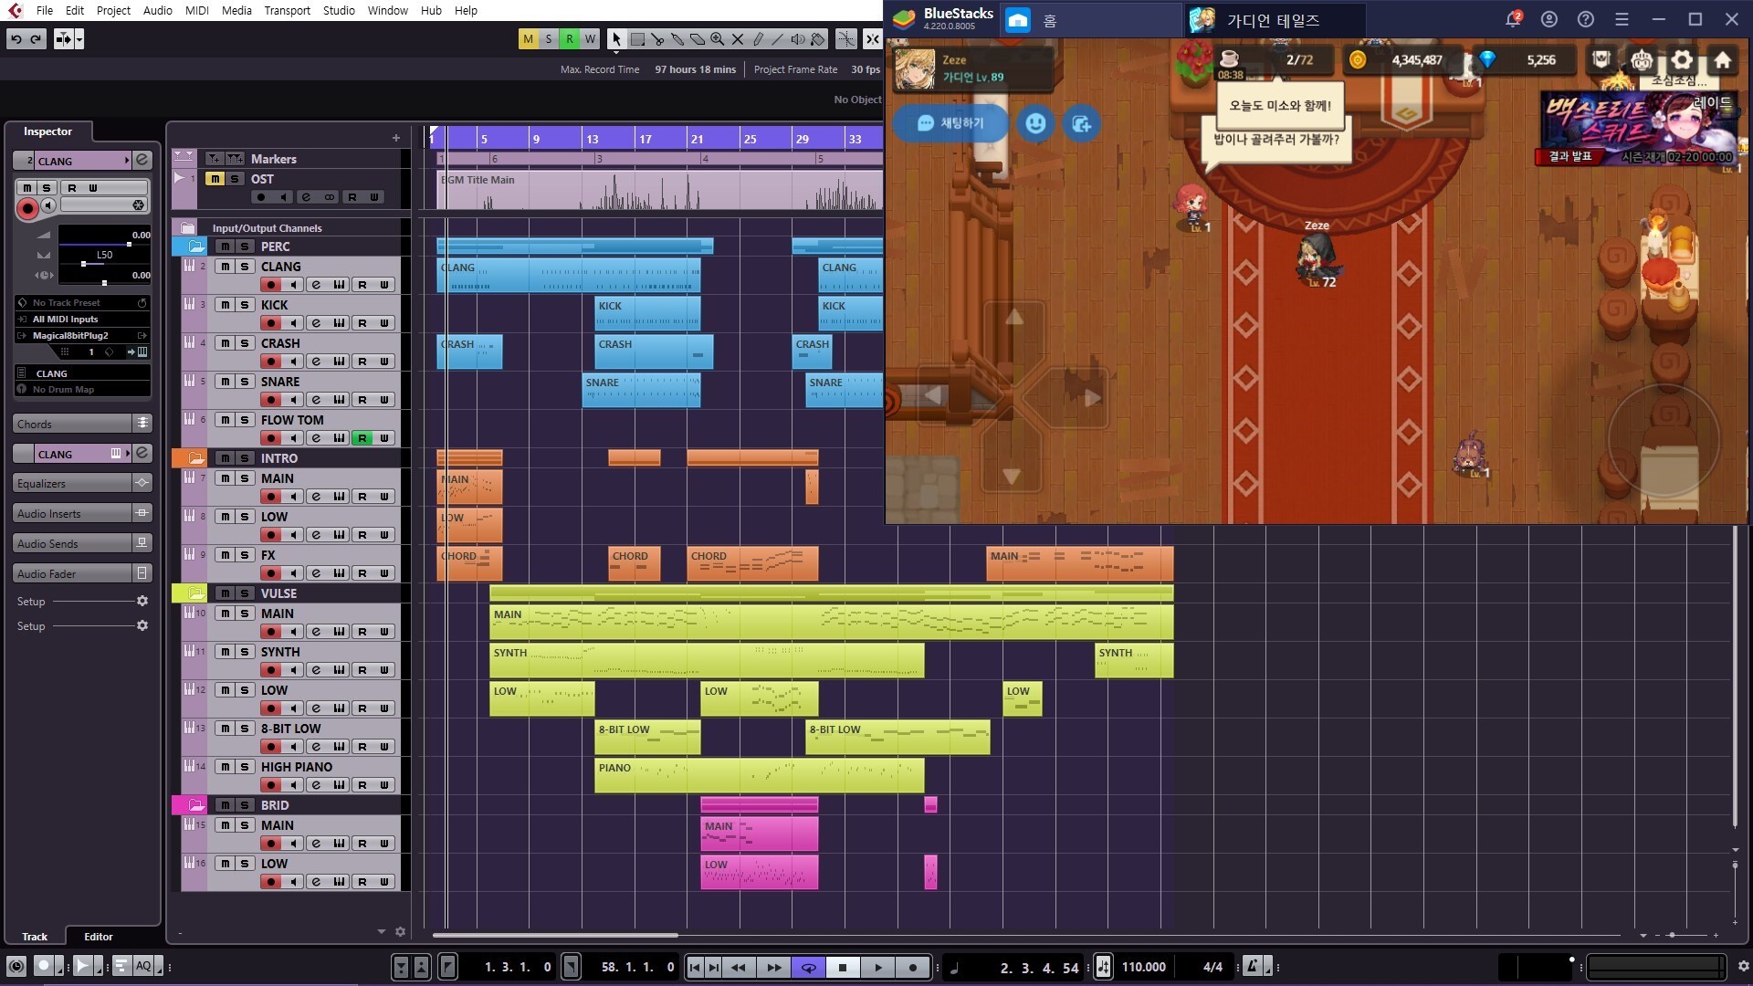Select the Zoom tool in toolbar
The width and height of the screenshot is (1753, 986).
tap(718, 39)
